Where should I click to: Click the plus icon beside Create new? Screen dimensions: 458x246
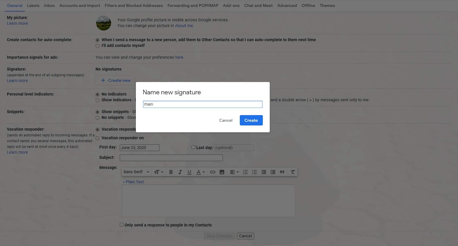[103, 80]
